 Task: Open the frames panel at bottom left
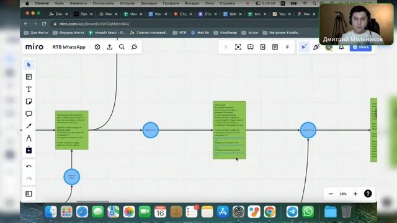tap(29, 194)
